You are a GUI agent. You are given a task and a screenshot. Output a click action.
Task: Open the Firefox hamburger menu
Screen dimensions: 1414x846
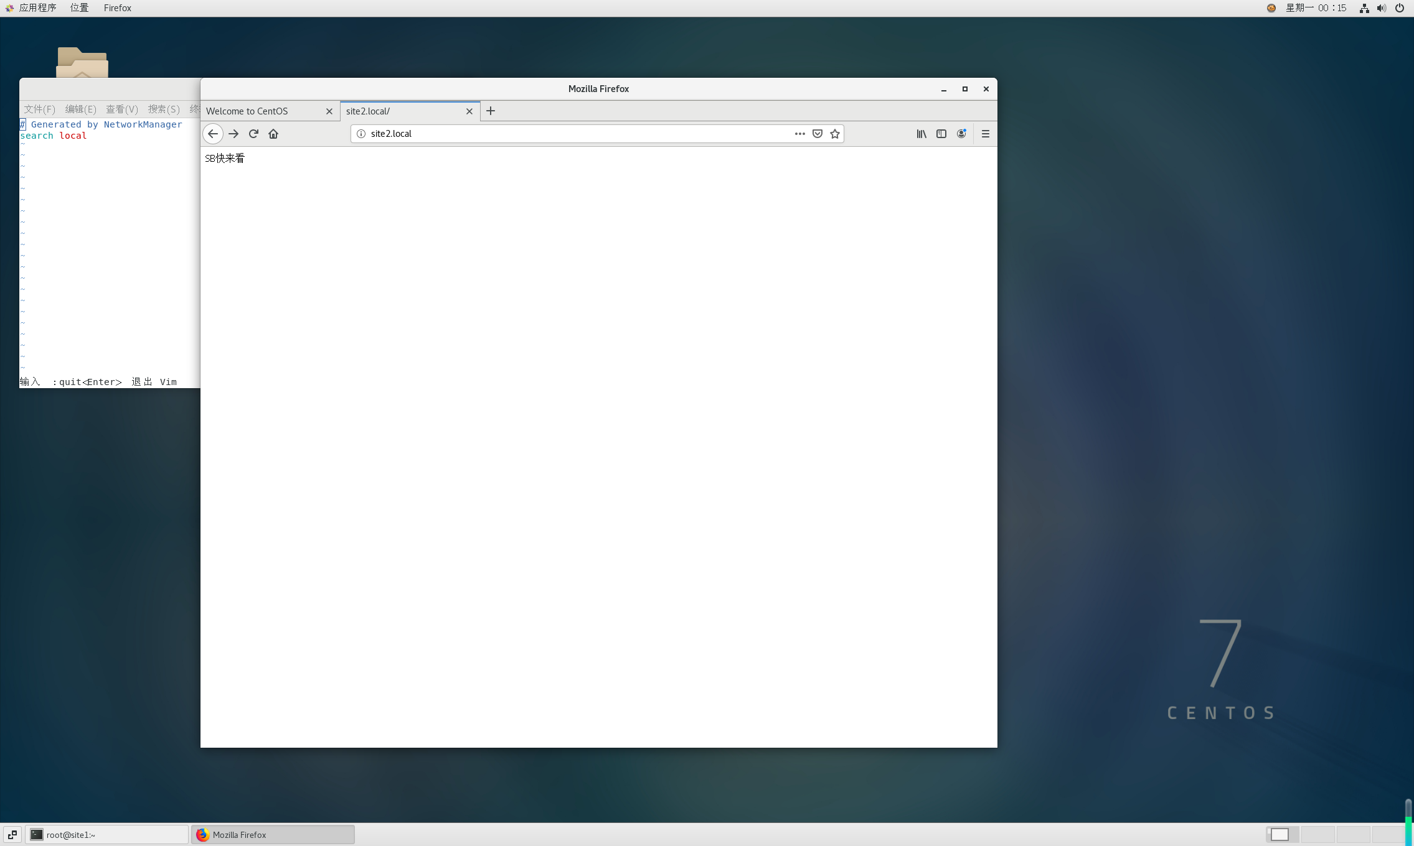(x=986, y=134)
